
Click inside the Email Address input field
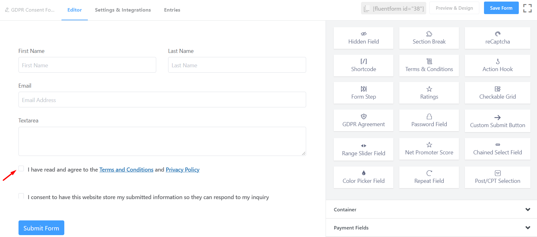tap(162, 100)
